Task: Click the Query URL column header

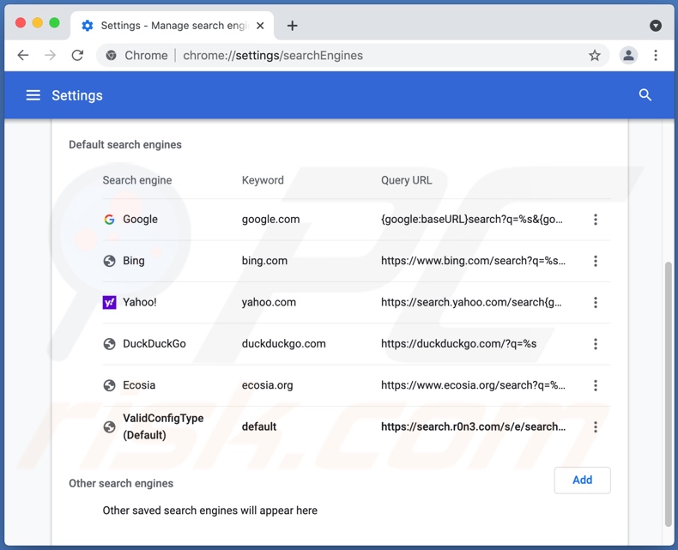Action: pos(407,180)
